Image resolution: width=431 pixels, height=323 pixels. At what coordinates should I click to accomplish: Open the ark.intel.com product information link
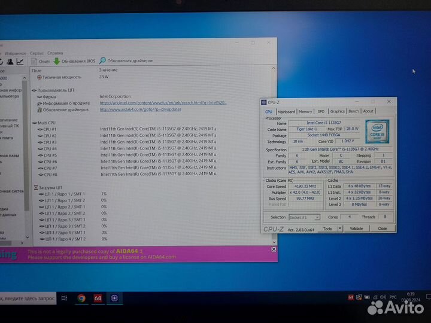coord(163,103)
